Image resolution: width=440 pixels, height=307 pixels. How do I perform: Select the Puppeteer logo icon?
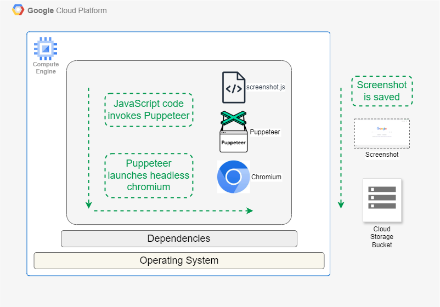(x=233, y=132)
